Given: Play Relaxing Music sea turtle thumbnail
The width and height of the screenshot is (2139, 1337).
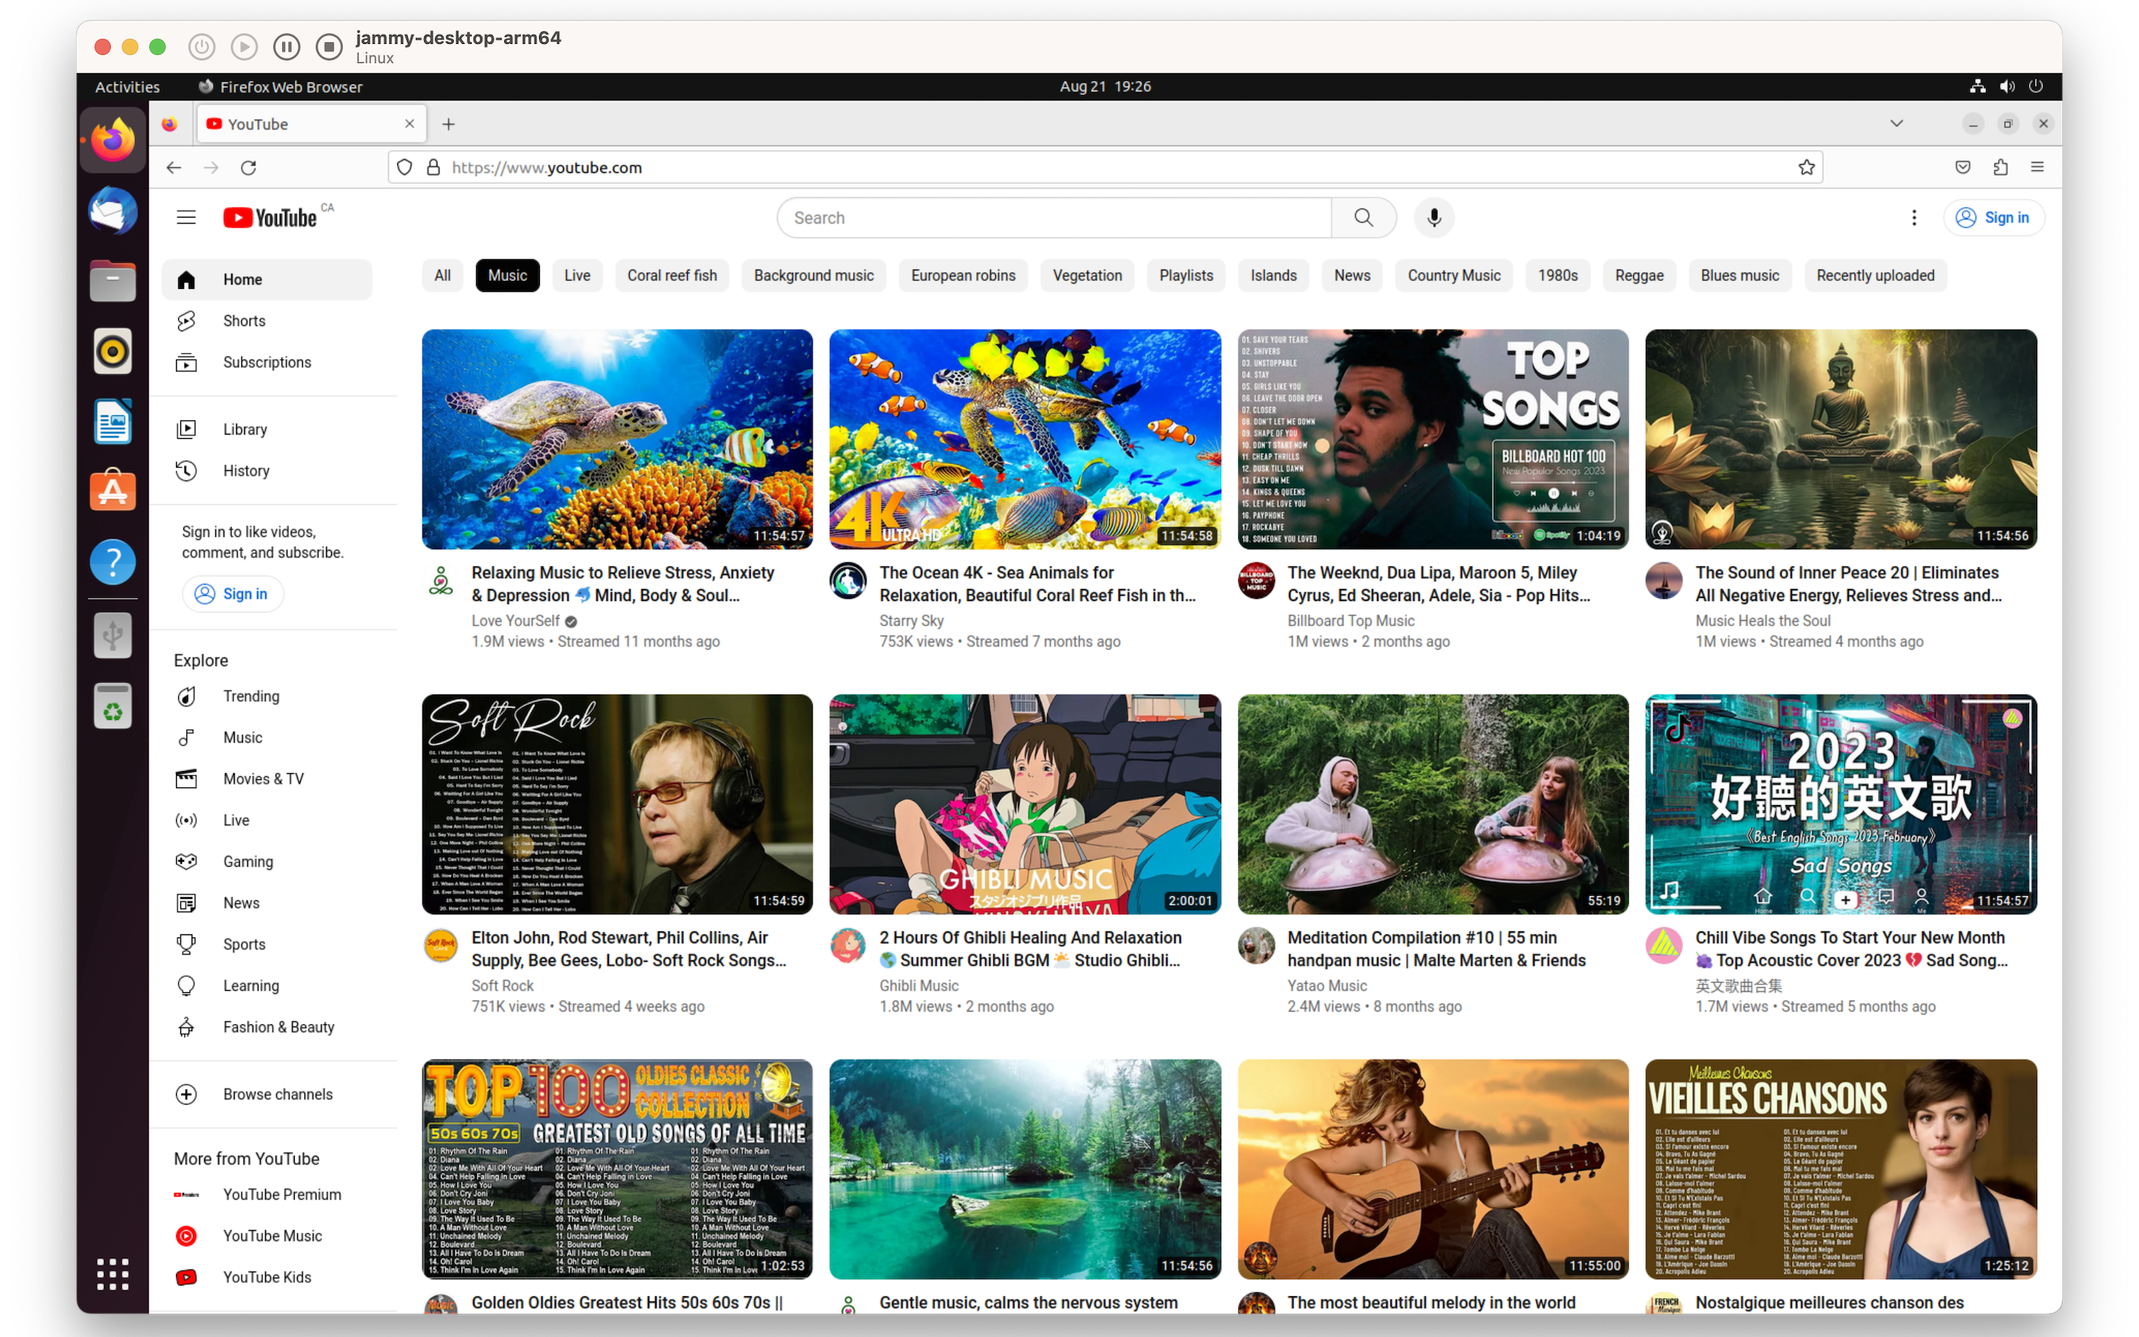Looking at the screenshot, I should 617,440.
